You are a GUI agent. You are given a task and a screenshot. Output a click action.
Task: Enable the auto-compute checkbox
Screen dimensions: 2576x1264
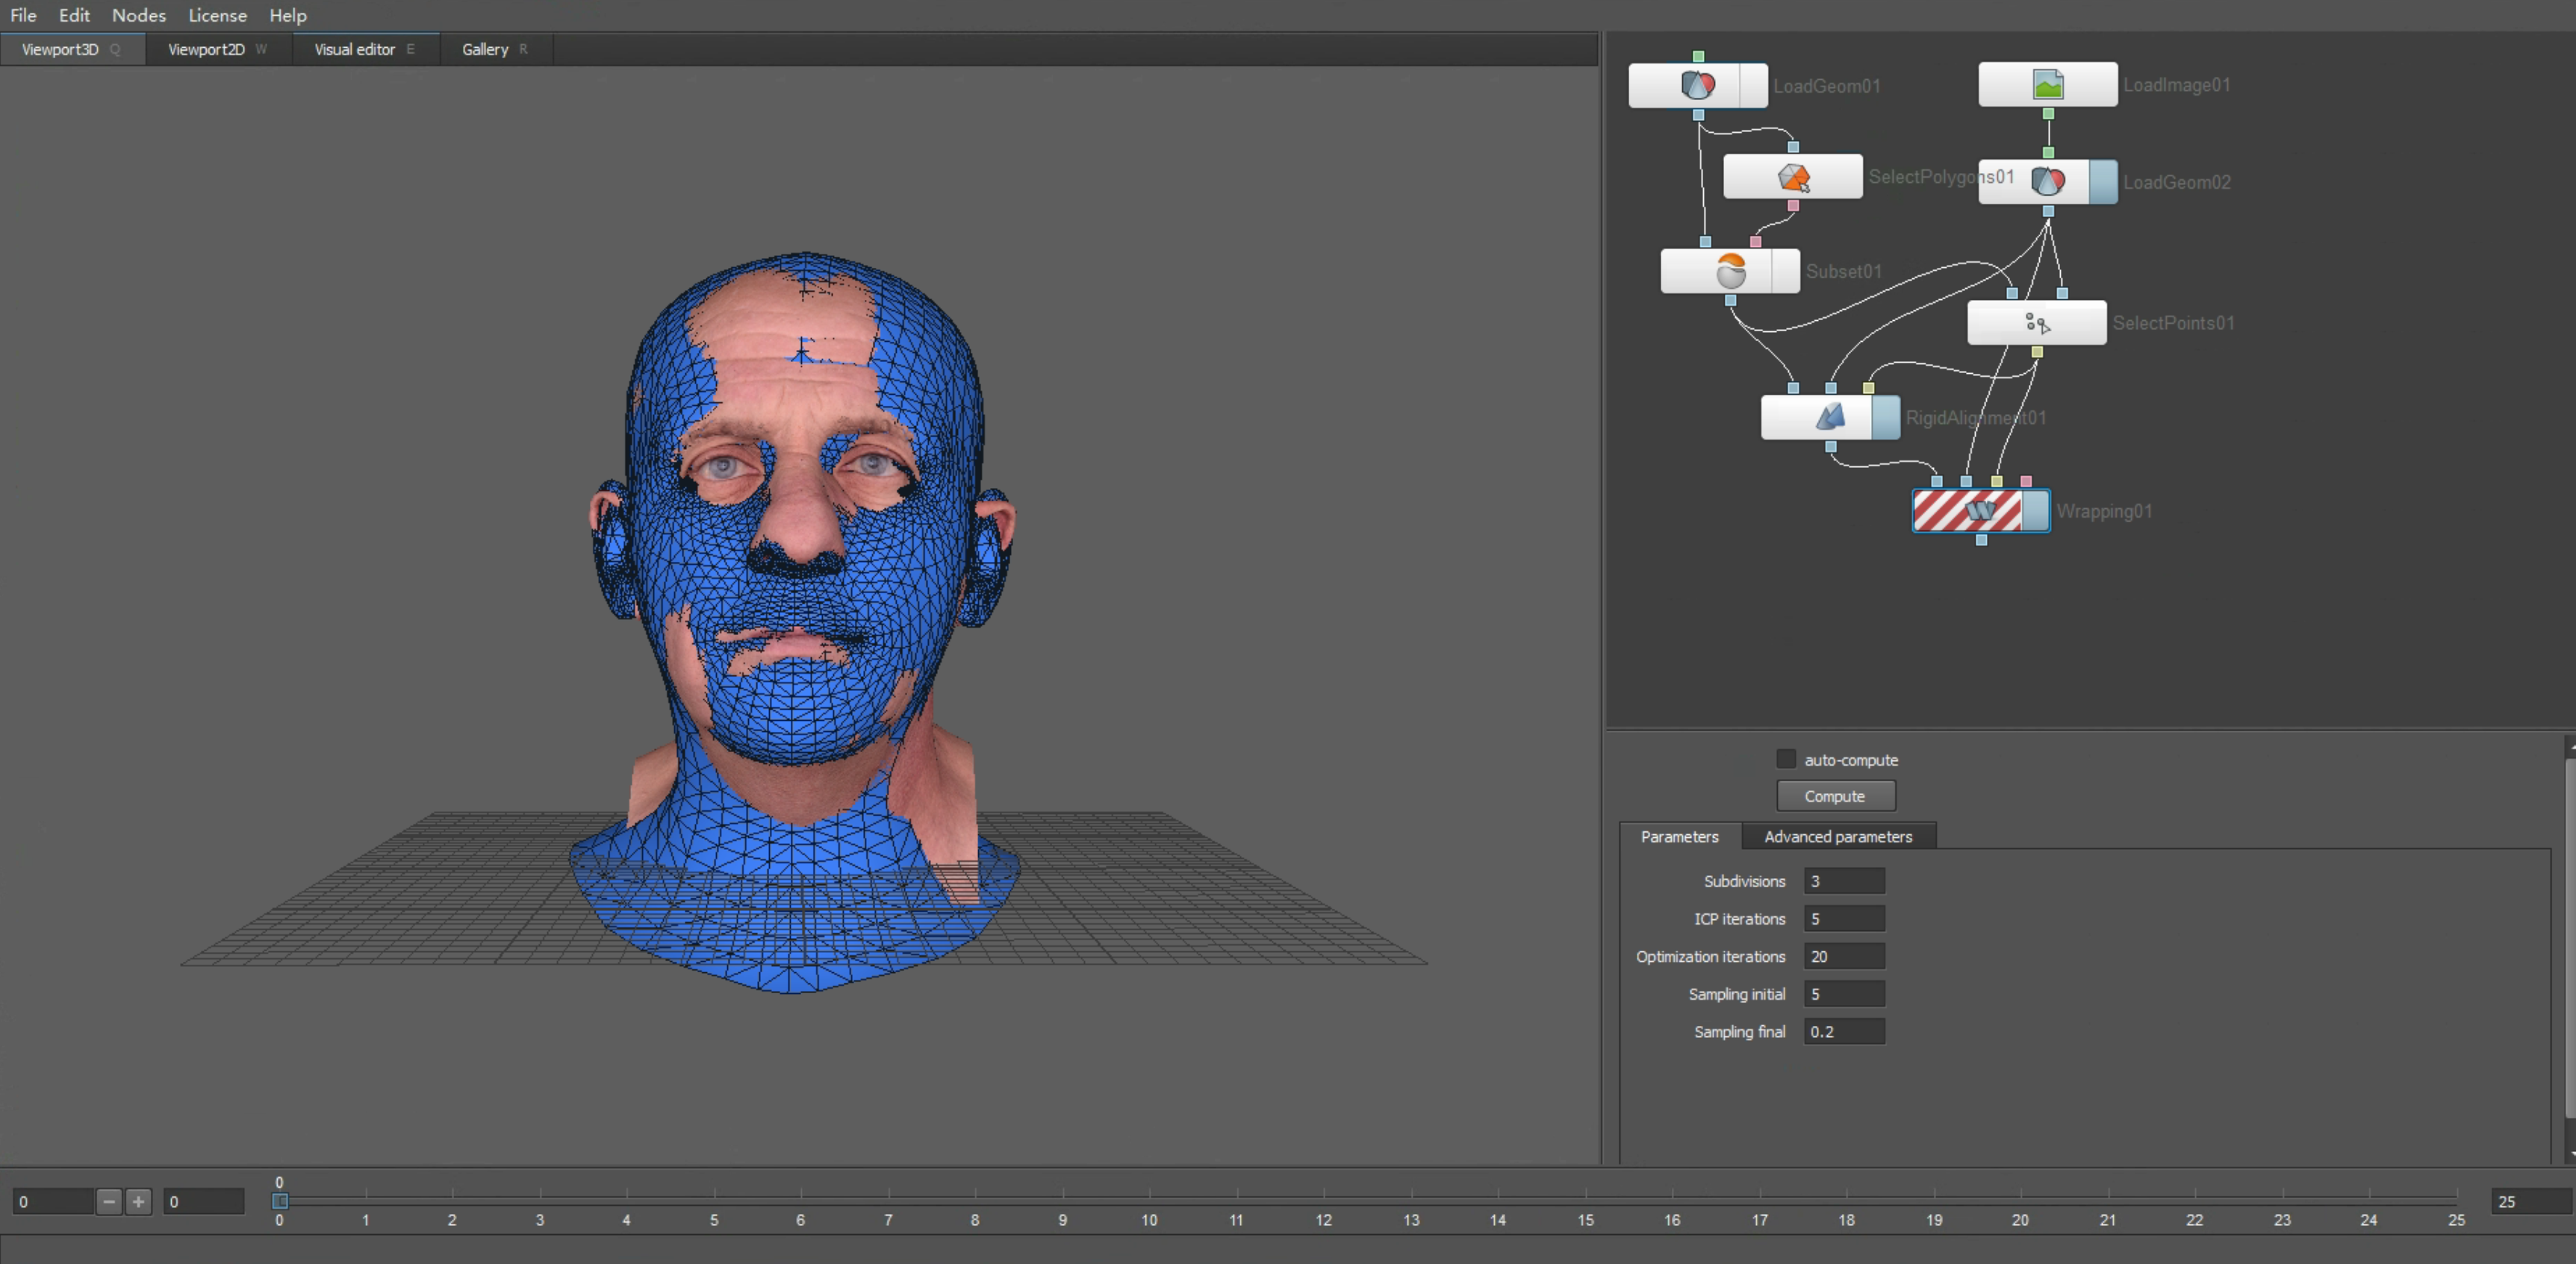tap(1786, 760)
